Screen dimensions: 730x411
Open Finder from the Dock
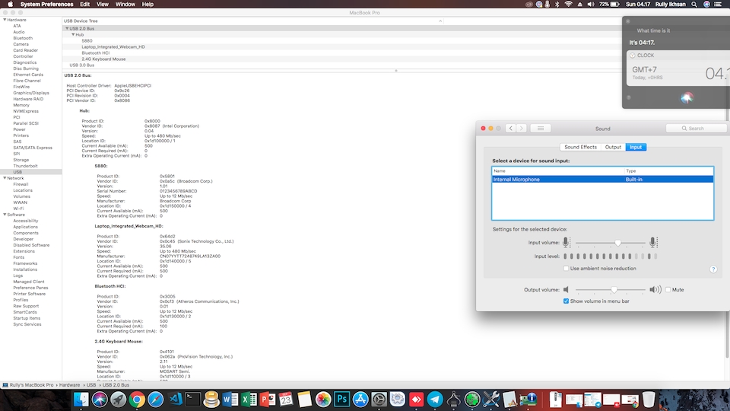81,400
